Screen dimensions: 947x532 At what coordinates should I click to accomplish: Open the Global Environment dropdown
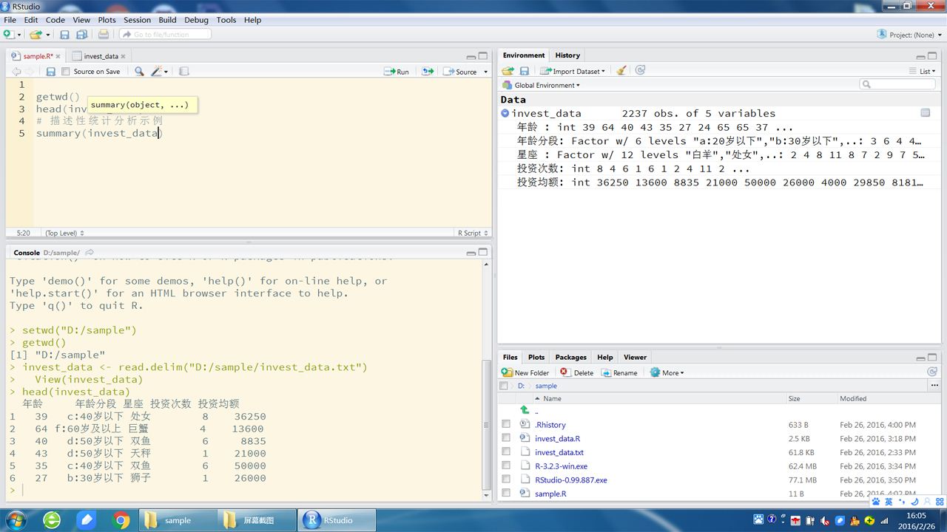(x=546, y=85)
